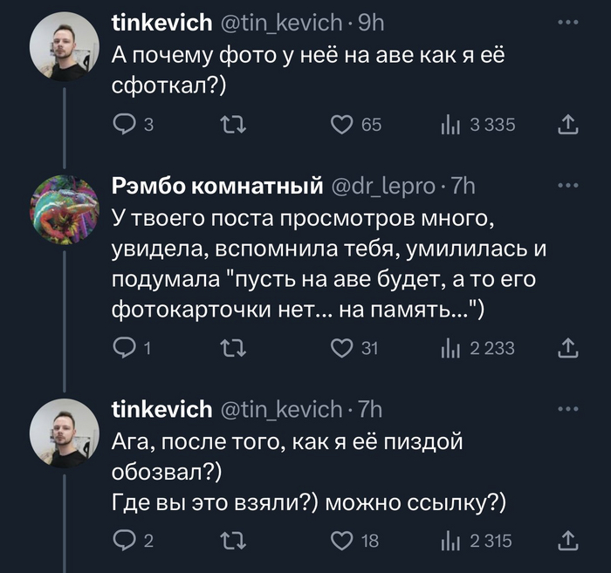View analytics showing 3 335 views
The width and height of the screenshot is (611, 573).
[x=449, y=126]
